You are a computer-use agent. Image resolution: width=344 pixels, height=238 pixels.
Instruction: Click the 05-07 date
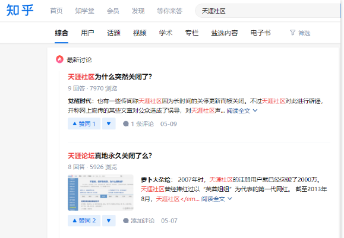(169, 221)
